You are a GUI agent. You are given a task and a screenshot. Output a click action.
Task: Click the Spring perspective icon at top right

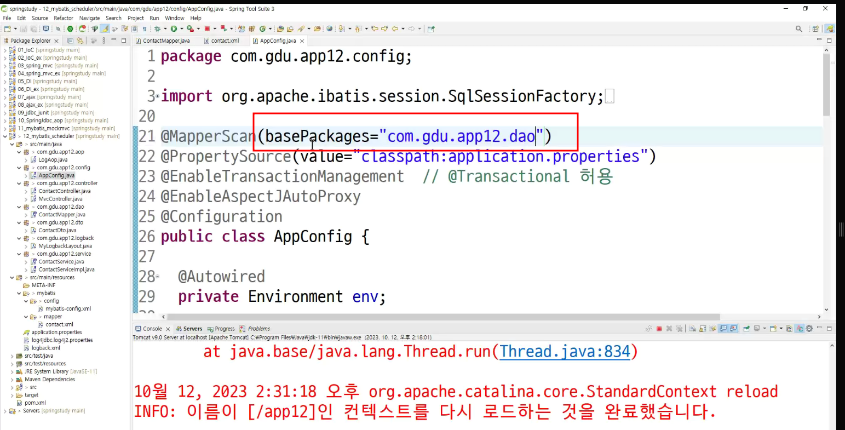tap(830, 29)
